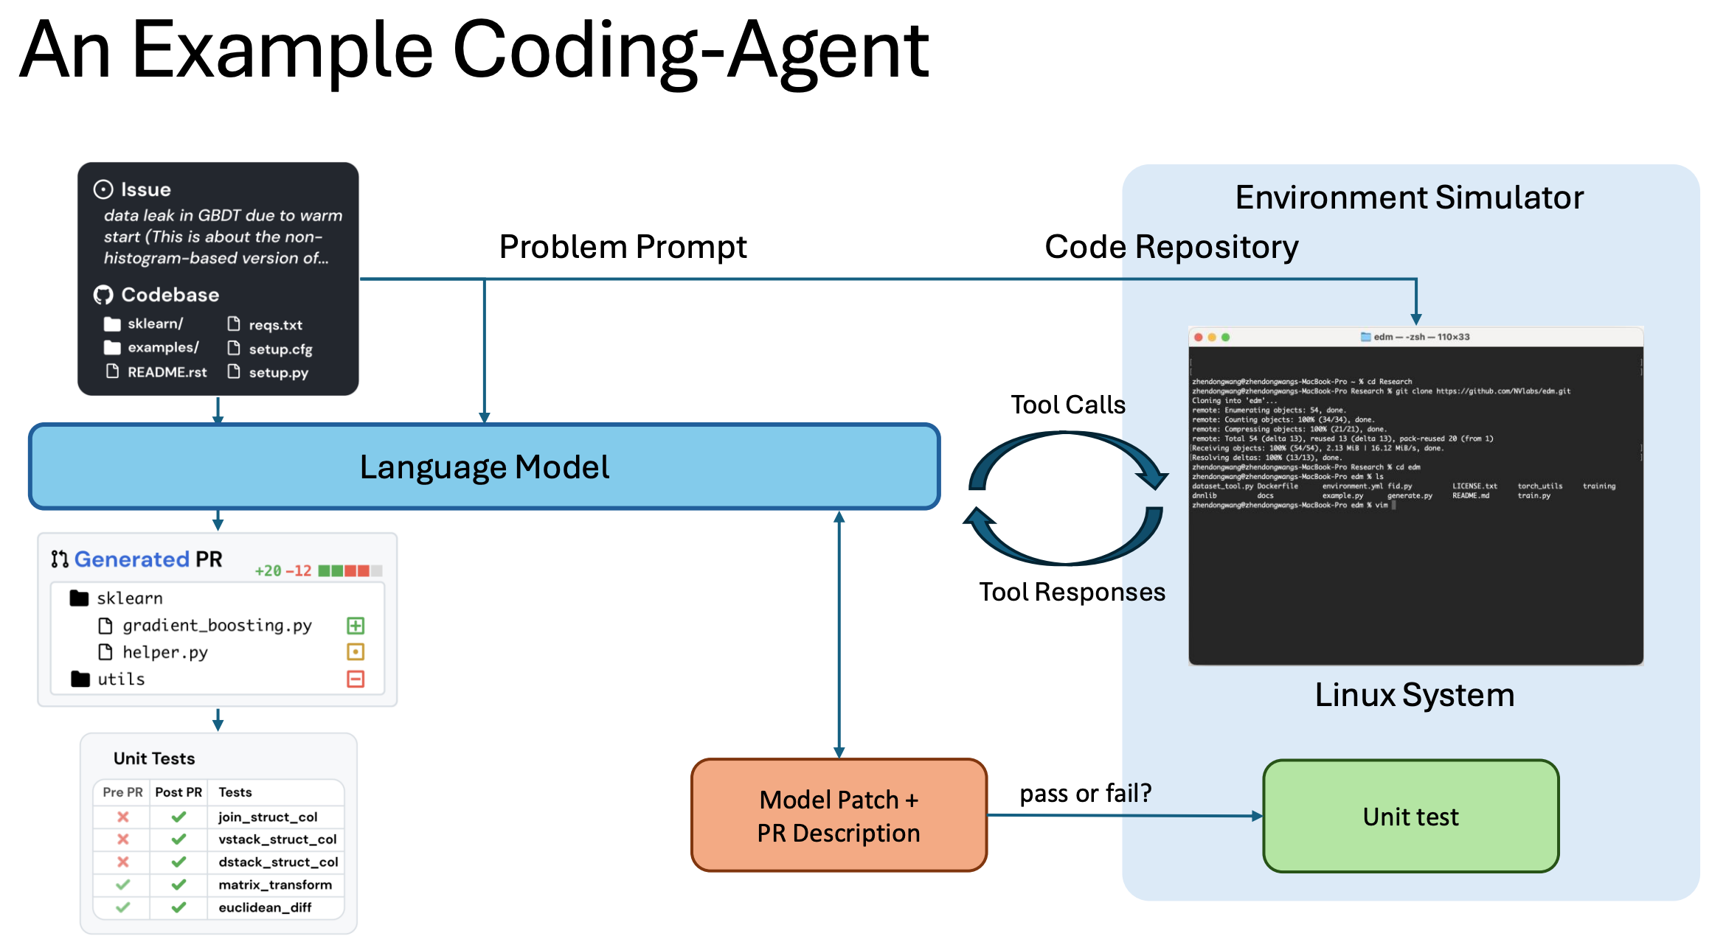The image size is (1726, 936).
Task: Click Post PR check for vstack_struct_col
Action: (179, 839)
